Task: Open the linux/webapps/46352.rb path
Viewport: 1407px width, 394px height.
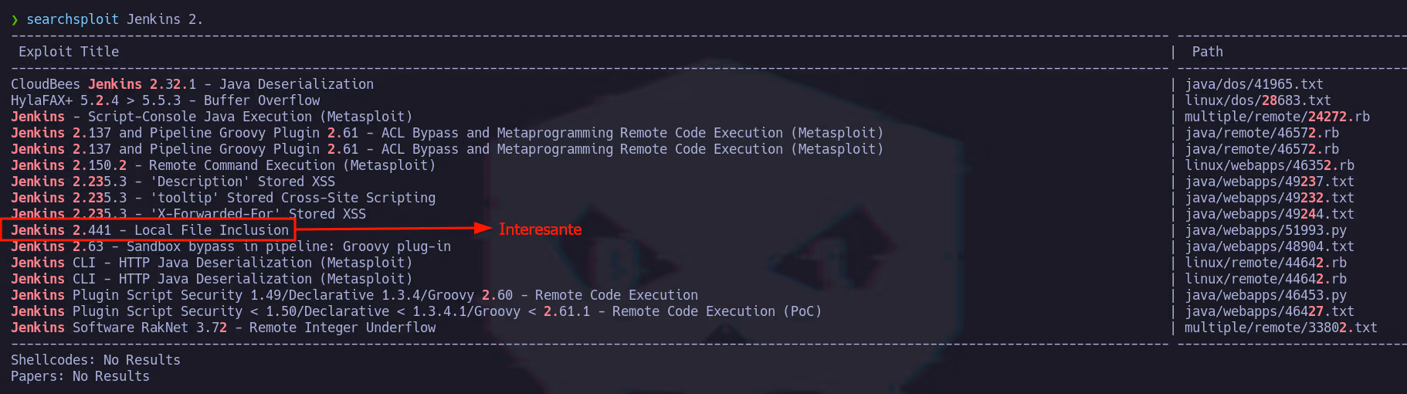Action: click(x=1270, y=165)
